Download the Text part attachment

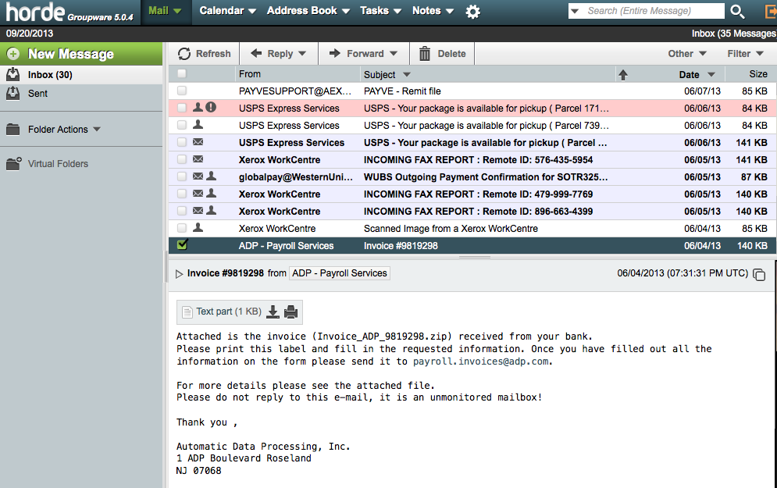click(x=273, y=312)
